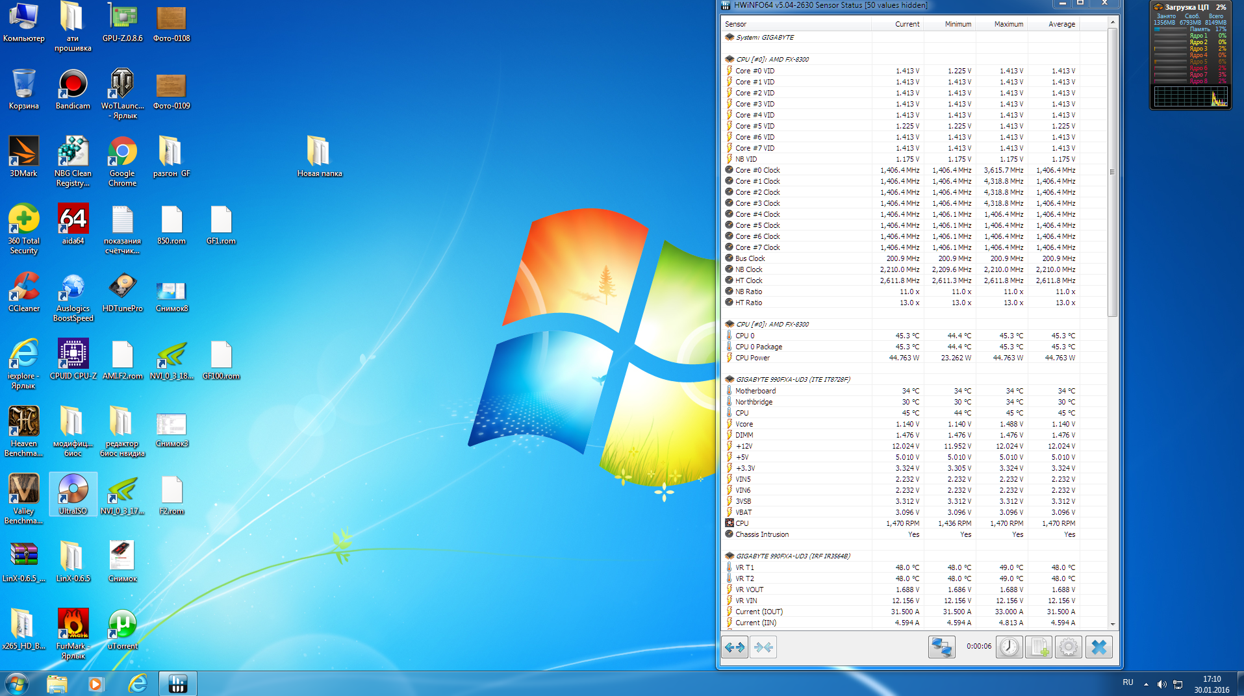Start logging with the sheet-plus icon in HWiNFO

[1038, 647]
